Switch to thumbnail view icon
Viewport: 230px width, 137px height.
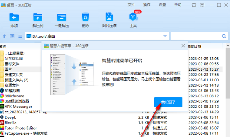tap(12, 36)
